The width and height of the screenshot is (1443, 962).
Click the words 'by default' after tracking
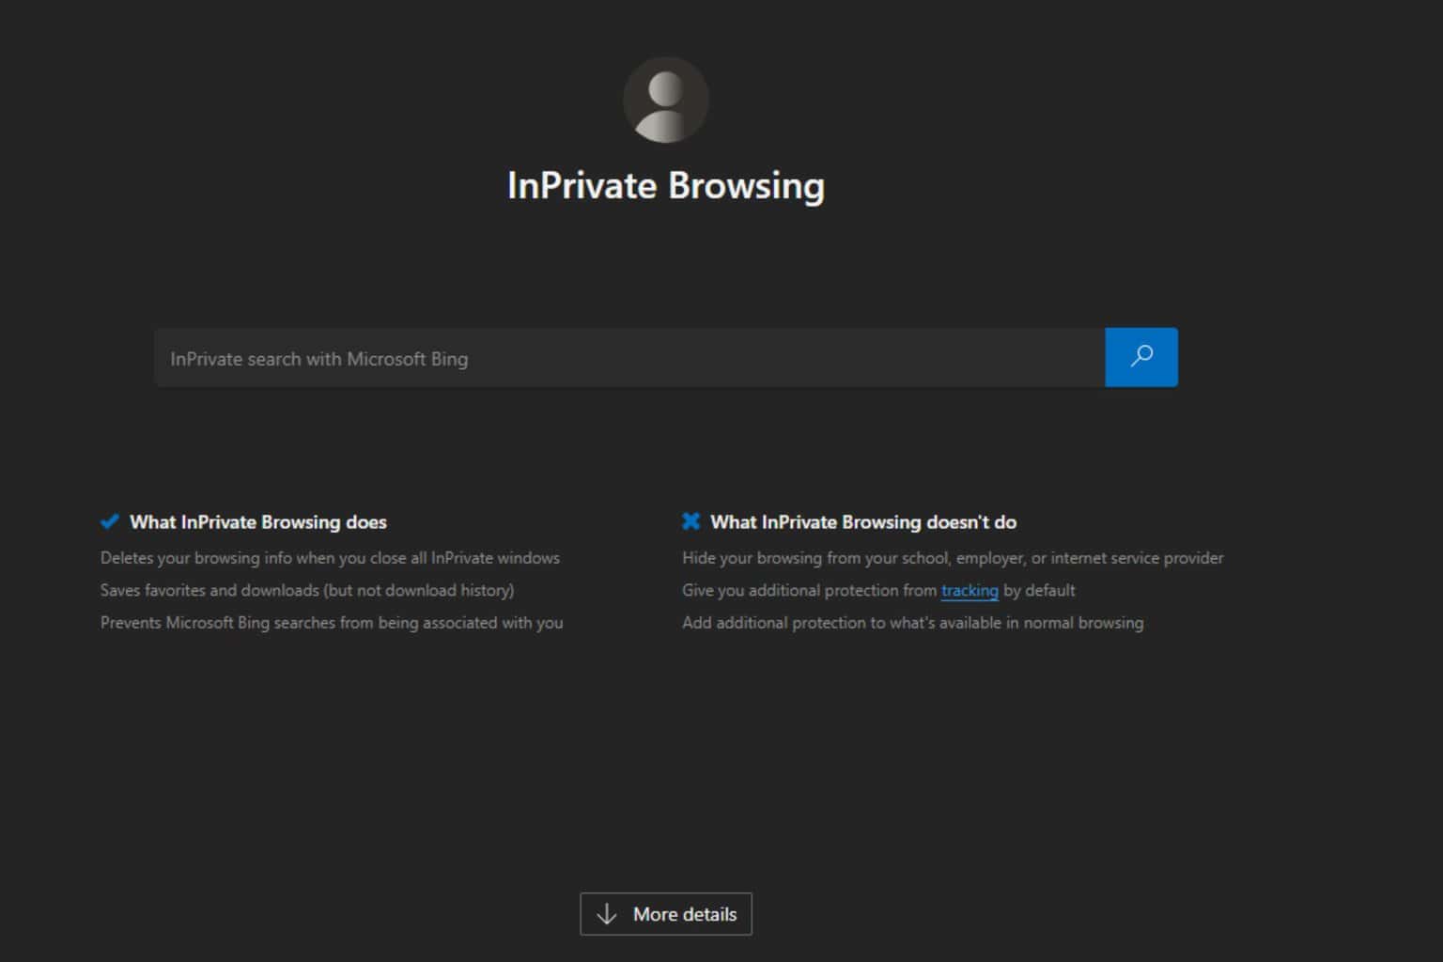click(x=1039, y=590)
